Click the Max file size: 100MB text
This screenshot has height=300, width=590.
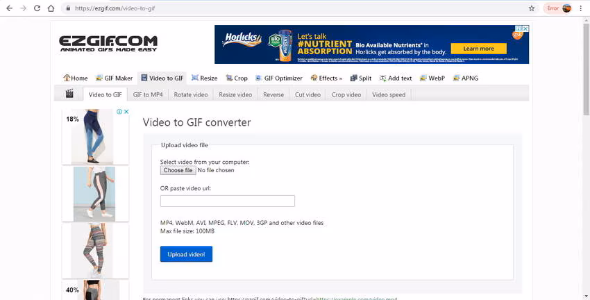pyautogui.click(x=187, y=231)
